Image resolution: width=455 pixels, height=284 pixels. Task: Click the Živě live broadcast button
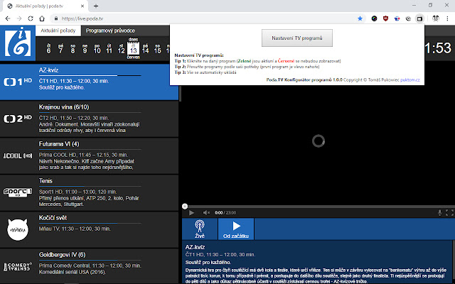tap(200, 229)
